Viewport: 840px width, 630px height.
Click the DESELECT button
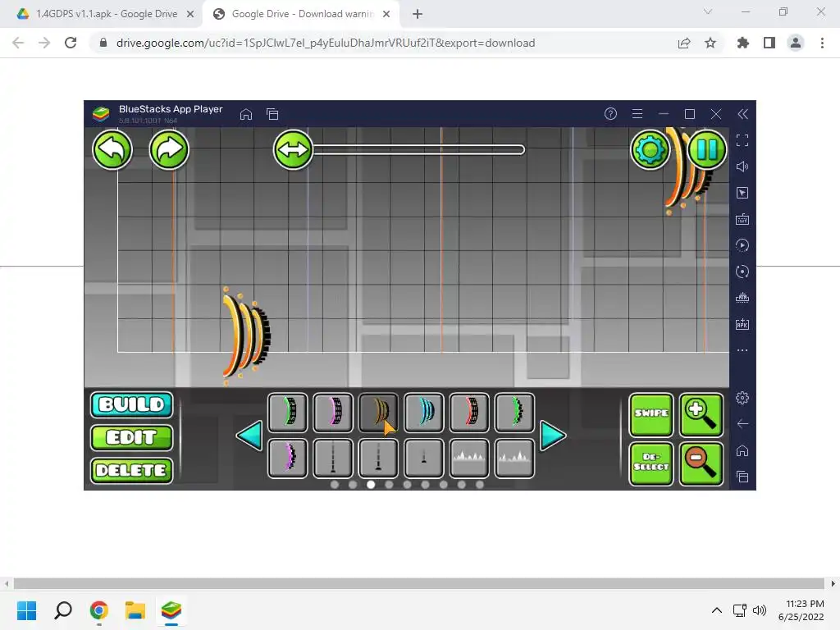tap(651, 463)
